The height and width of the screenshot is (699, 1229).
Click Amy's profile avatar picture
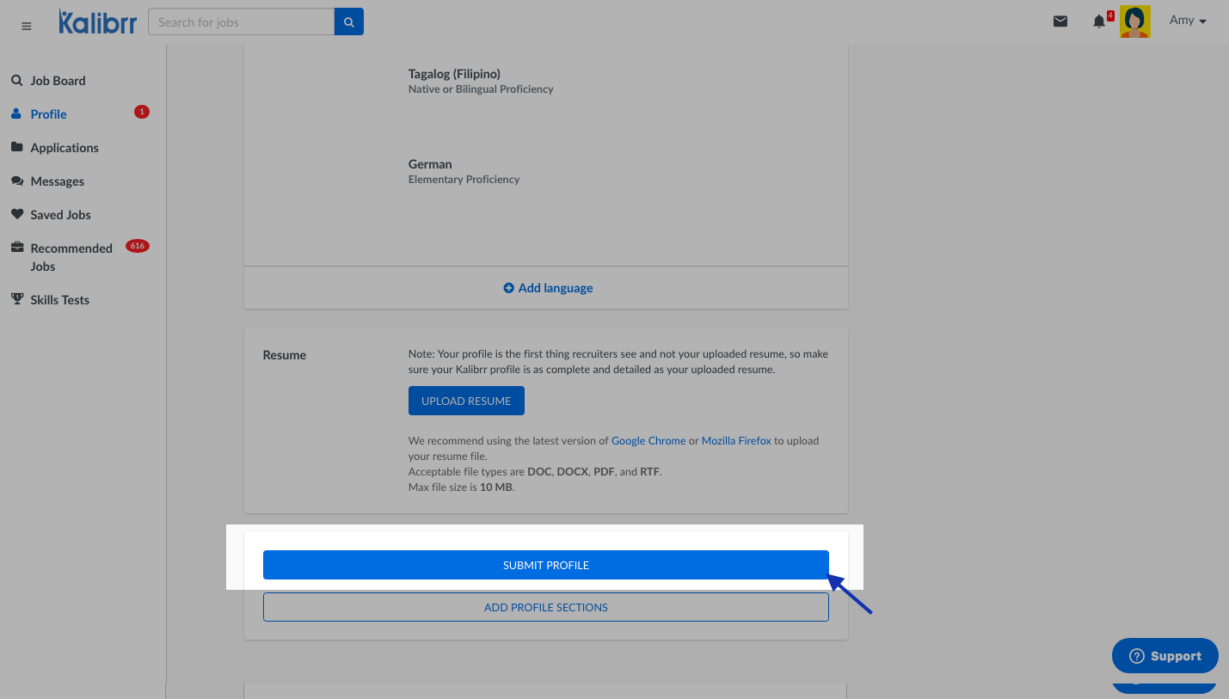click(x=1134, y=22)
